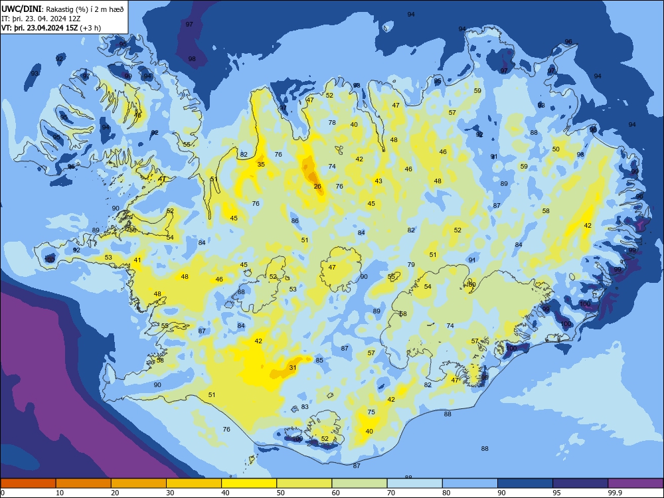664x498 pixels.
Task: Click the map value 75
Action: (x=371, y=412)
